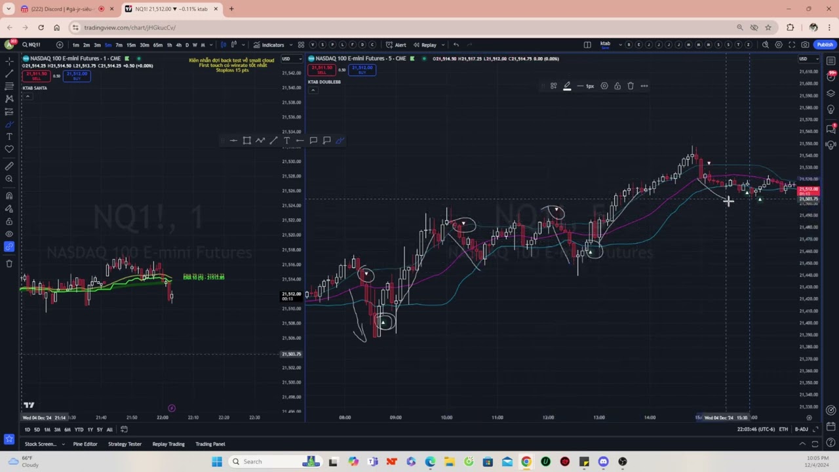The image size is (839, 472).
Task: Take a chart snapshot with camera icon
Action: tap(805, 45)
